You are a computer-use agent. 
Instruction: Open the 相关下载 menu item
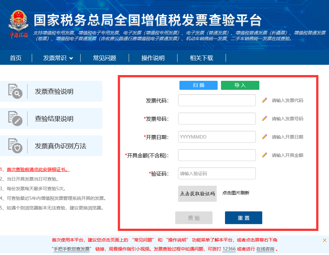click(x=202, y=58)
